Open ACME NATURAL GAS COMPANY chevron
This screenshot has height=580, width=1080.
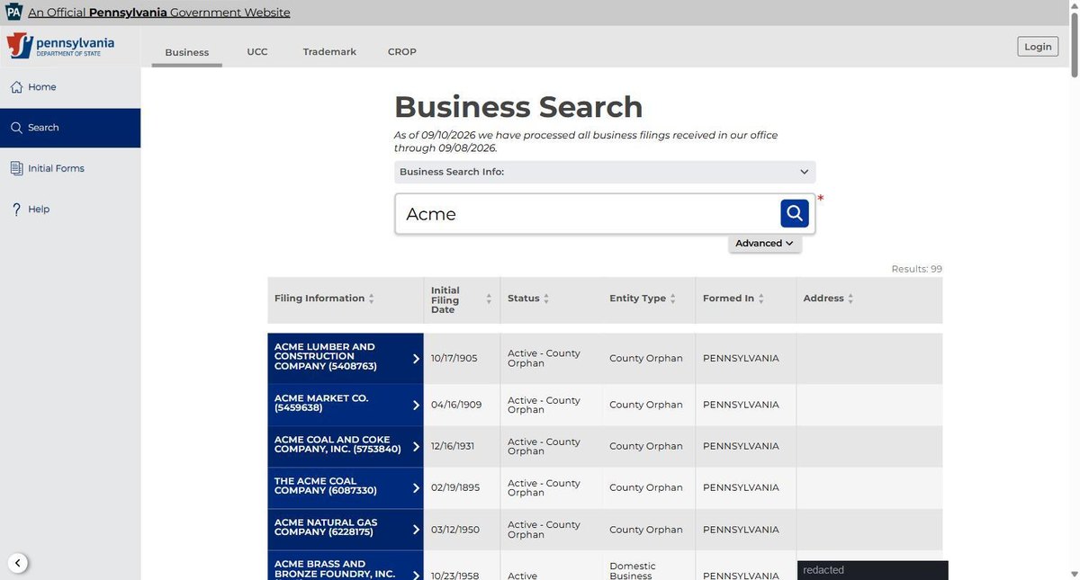[x=416, y=529]
